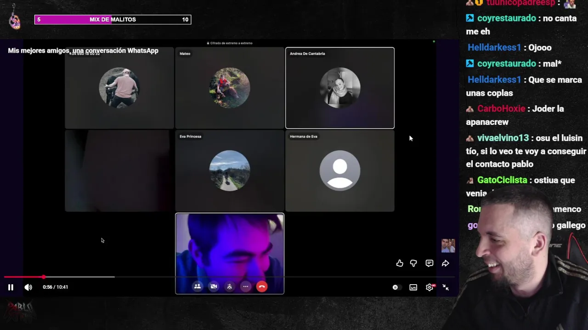Image resolution: width=588 pixels, height=330 pixels.
Task: Click the self video preview tile
Action: [x=230, y=253]
